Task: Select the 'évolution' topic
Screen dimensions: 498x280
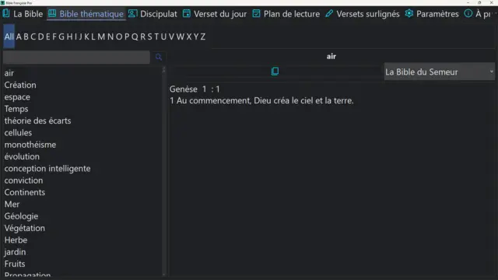Action: (x=22, y=156)
